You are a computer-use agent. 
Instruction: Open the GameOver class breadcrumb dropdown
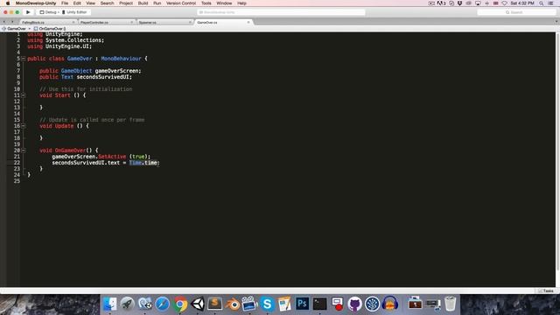[x=17, y=29]
